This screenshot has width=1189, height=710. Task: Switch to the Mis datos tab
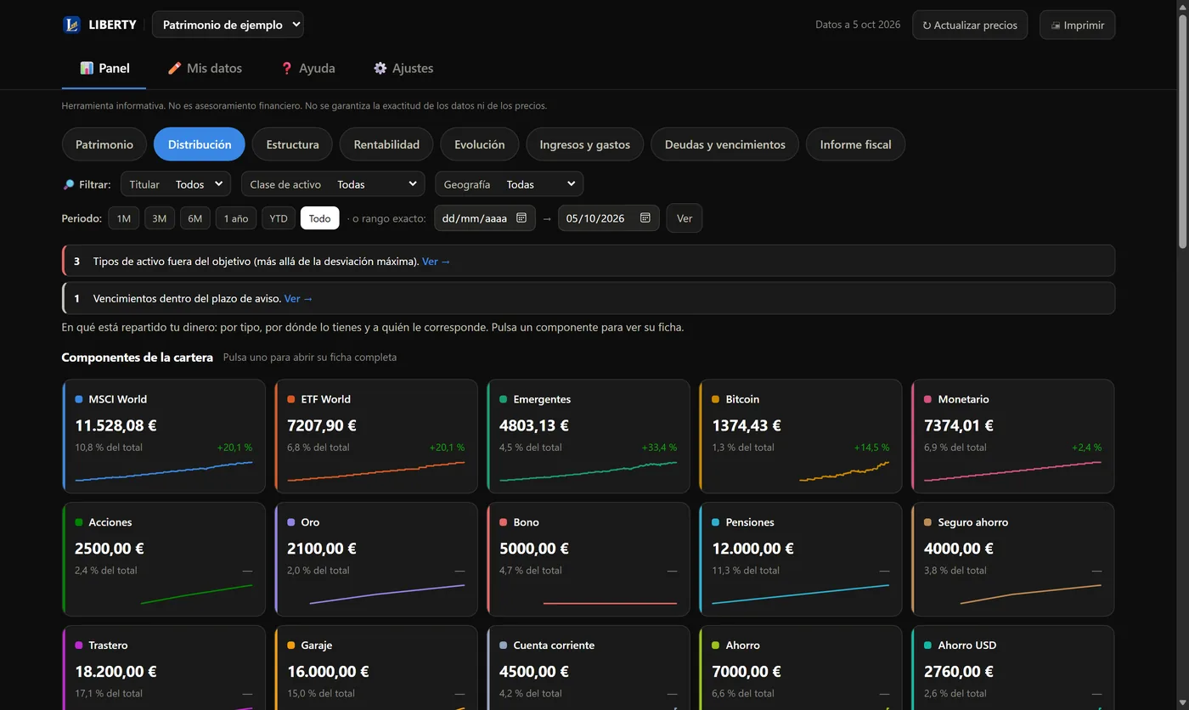pyautogui.click(x=204, y=68)
